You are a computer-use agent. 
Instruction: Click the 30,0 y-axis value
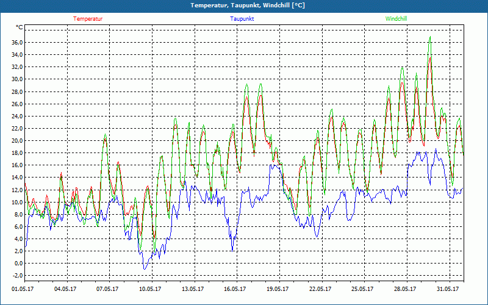pyautogui.click(x=18, y=79)
